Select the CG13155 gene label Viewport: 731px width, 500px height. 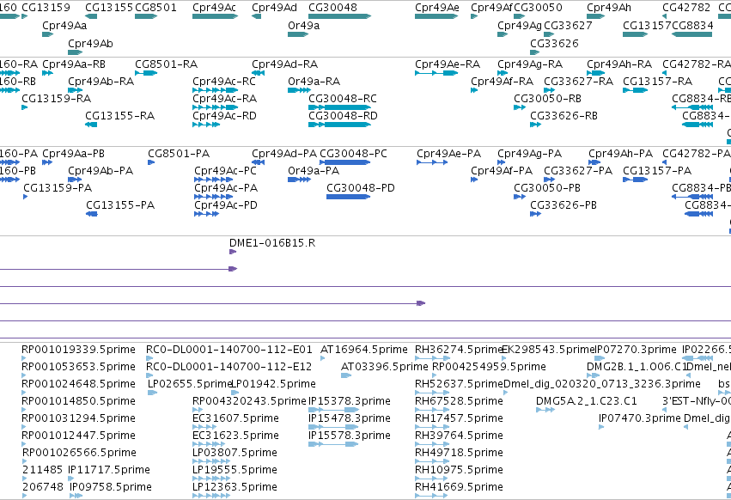tap(109, 8)
